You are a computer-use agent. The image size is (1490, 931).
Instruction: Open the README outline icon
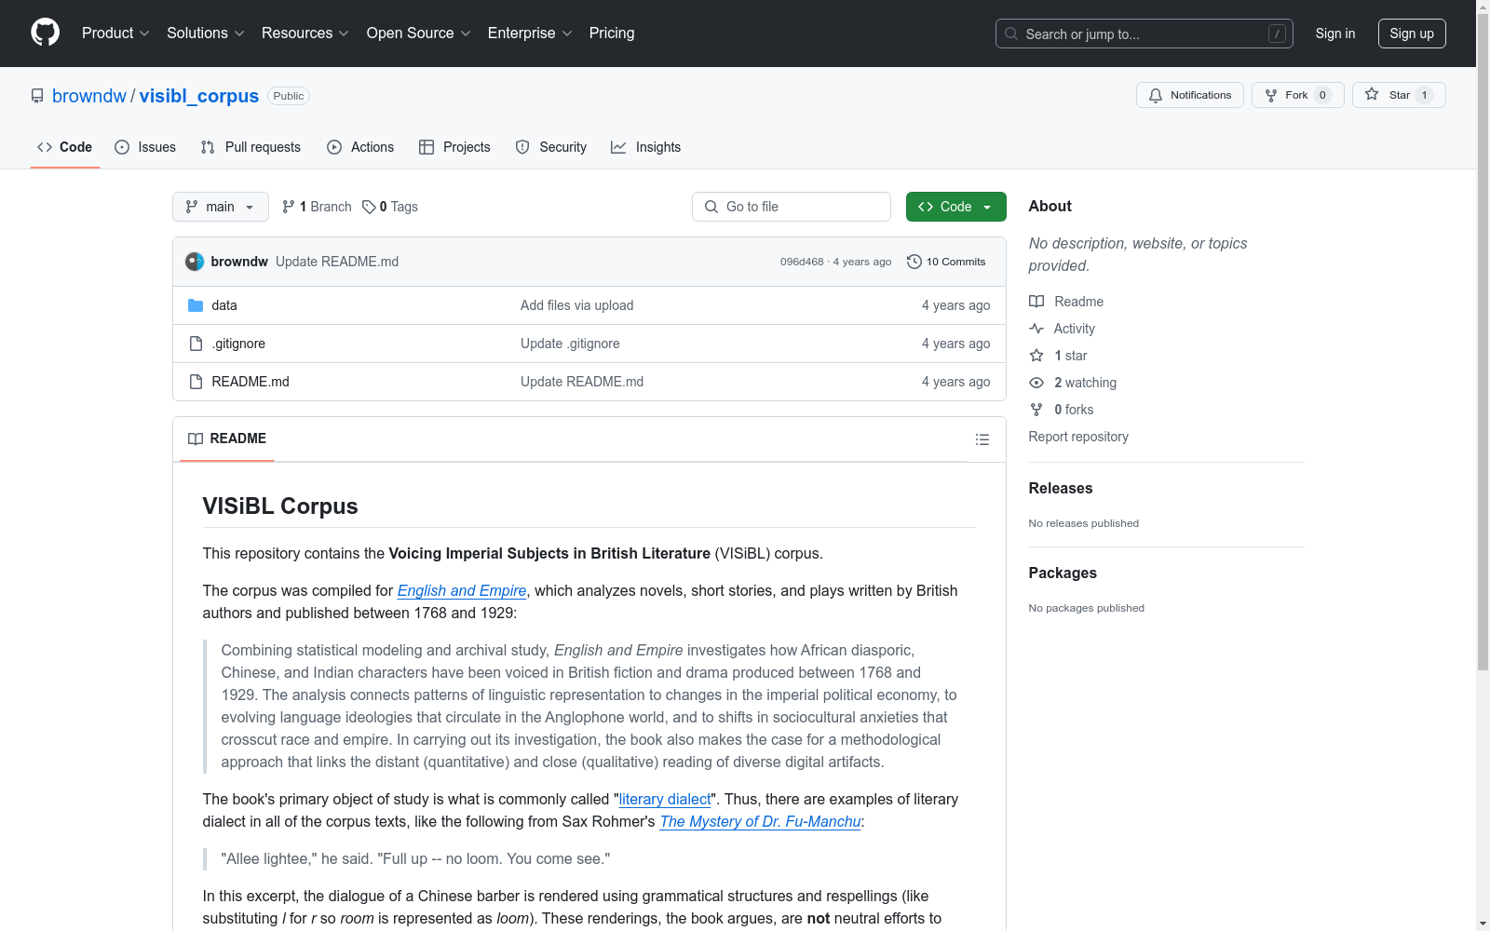982,439
